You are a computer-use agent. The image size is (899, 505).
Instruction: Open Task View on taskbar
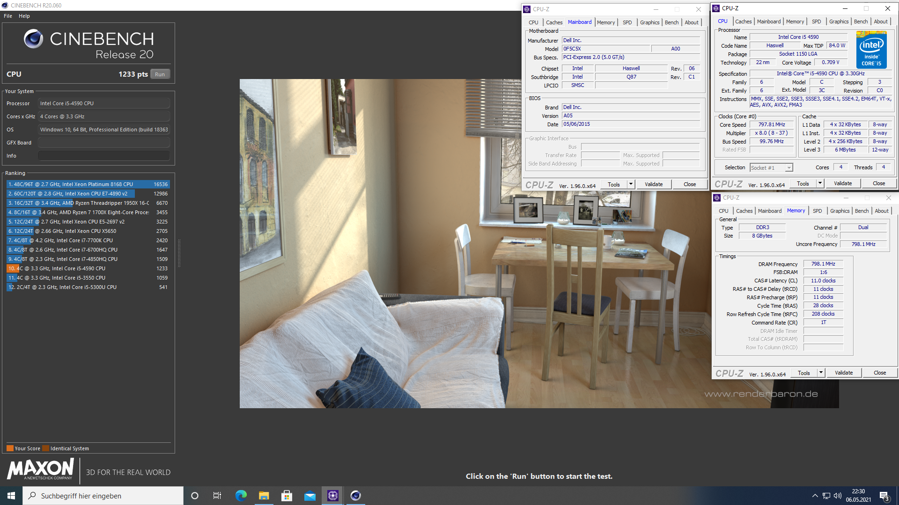(217, 496)
